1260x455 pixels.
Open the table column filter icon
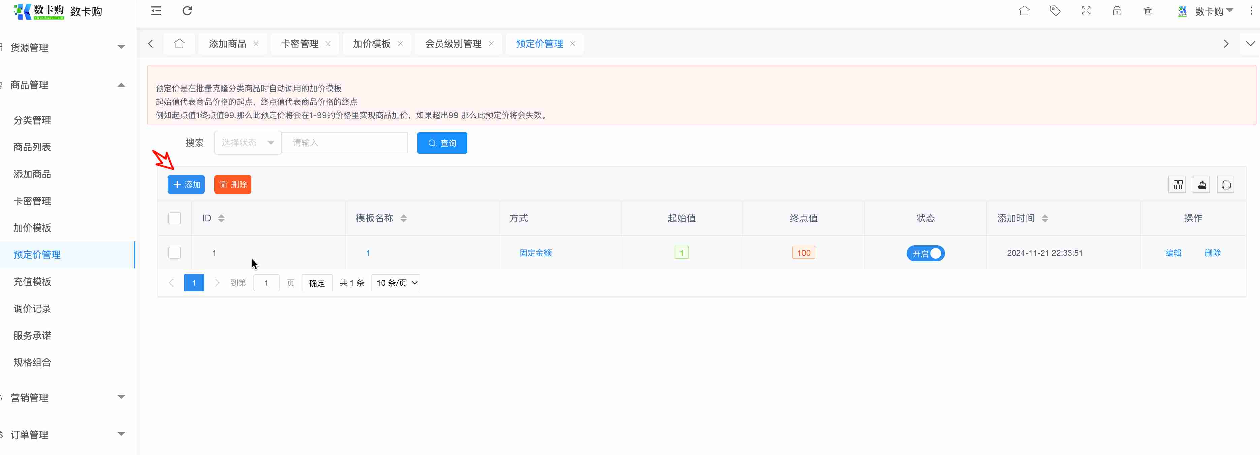(1177, 185)
